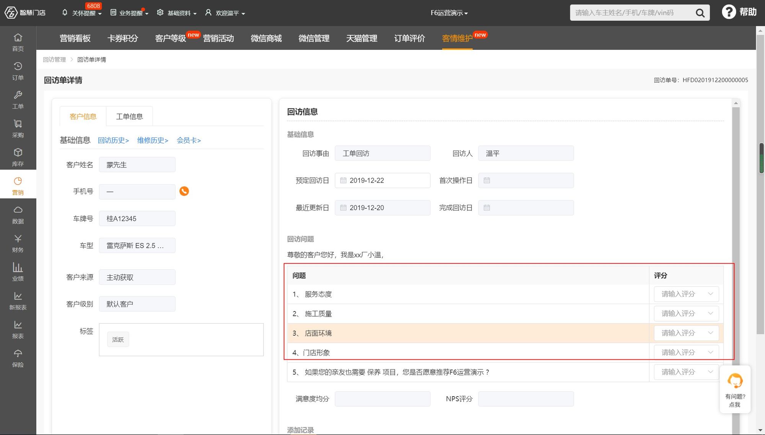Select 客情维护 menu

click(x=457, y=38)
